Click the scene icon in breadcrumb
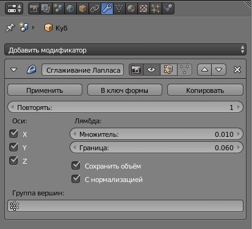Viewport: 252px width, 229px height. pos(24,27)
